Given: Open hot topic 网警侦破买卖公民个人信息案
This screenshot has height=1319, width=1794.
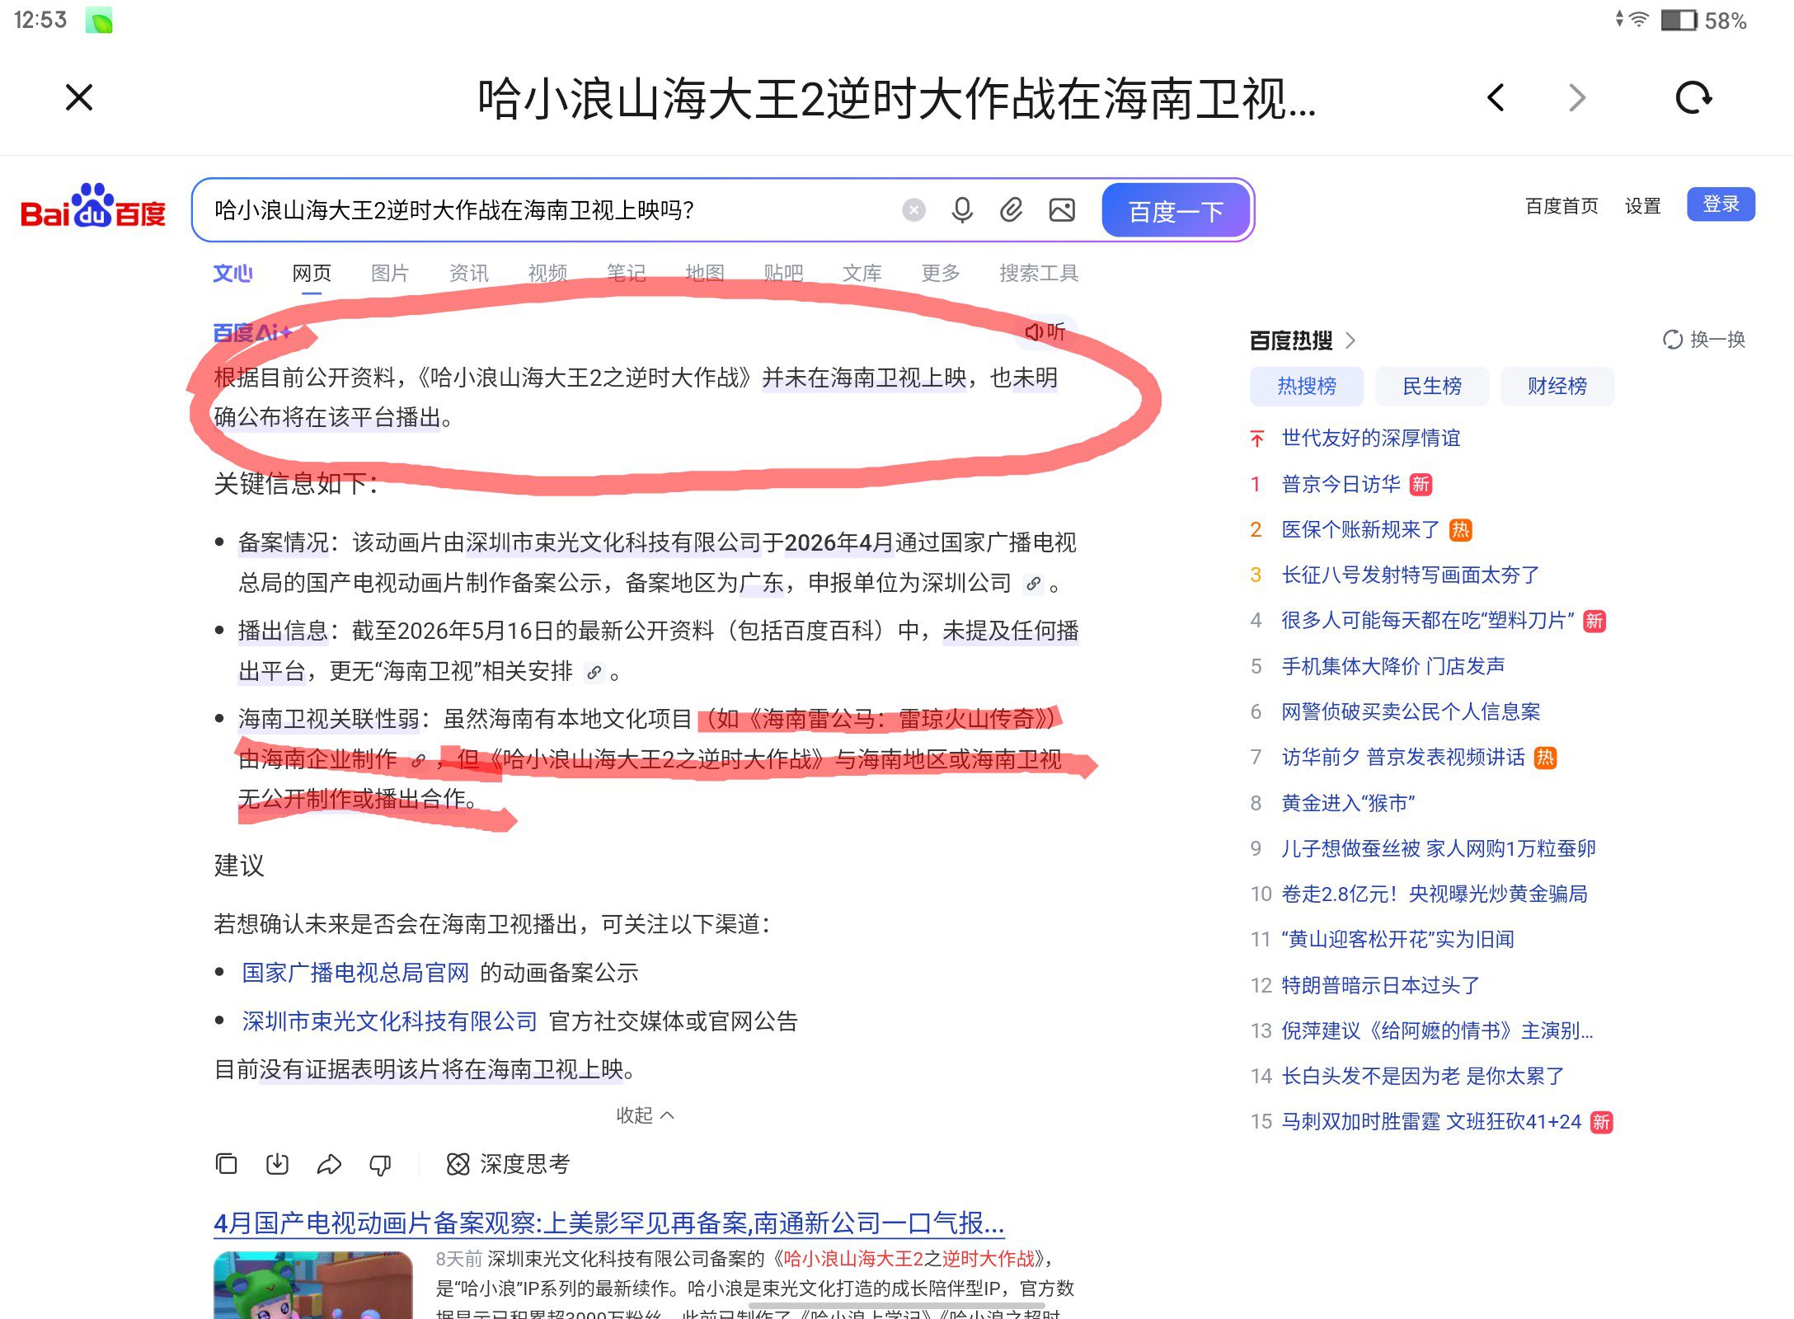Looking at the screenshot, I should point(1411,711).
